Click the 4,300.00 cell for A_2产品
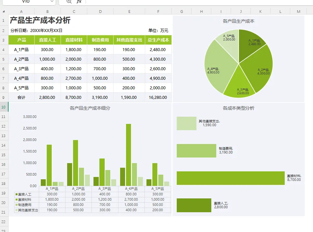The height and width of the screenshot is (232, 313). (158, 59)
